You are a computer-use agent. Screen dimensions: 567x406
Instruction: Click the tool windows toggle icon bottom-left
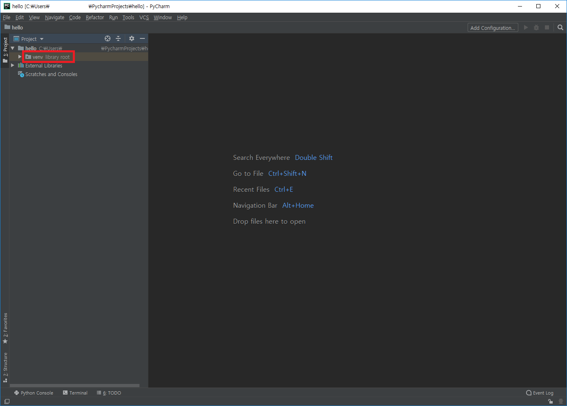point(7,402)
